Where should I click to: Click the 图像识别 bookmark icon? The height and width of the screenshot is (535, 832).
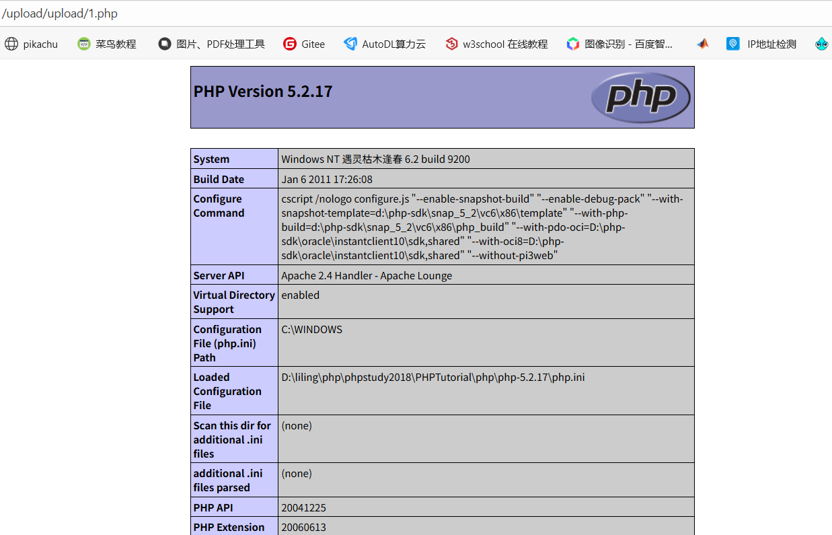coord(573,44)
